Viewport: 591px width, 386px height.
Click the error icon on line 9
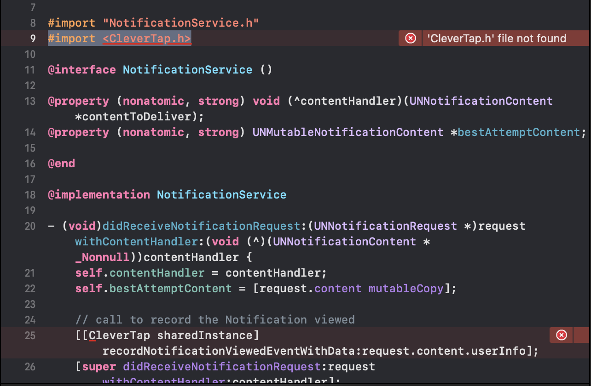click(x=410, y=38)
